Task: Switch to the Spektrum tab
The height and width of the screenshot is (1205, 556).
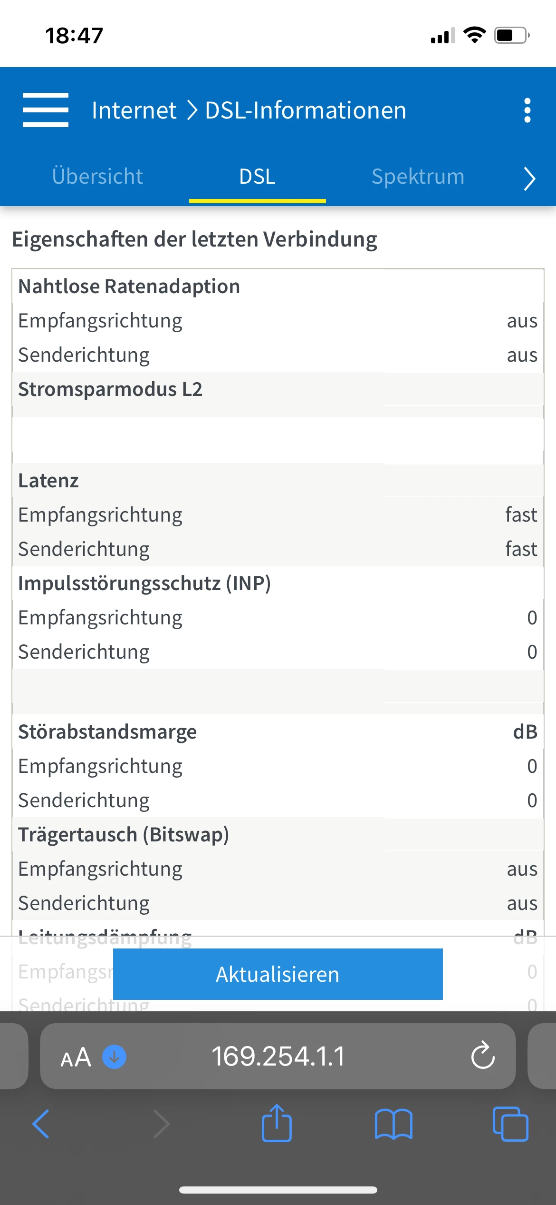Action: pos(418,177)
